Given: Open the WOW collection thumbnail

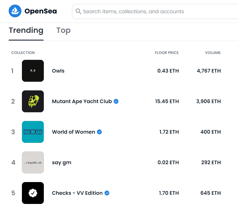Looking at the screenshot, I should point(33,132).
